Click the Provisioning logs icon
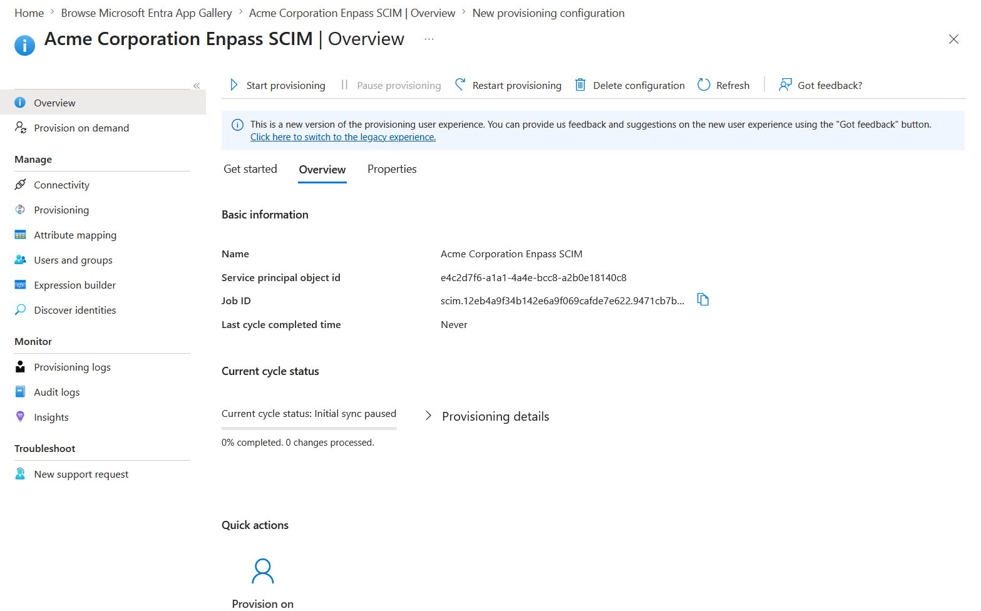 (20, 367)
